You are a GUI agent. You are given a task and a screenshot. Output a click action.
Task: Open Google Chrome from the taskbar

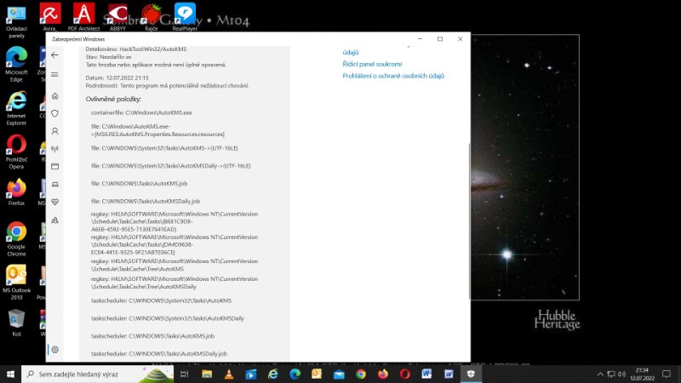pos(361,374)
